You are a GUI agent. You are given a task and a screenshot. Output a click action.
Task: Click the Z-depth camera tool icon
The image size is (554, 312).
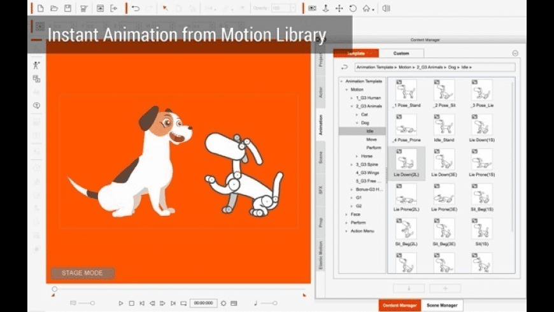326,8
